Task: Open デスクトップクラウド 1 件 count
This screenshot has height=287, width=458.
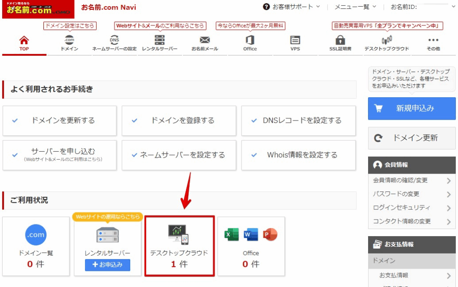Action: 179,264
